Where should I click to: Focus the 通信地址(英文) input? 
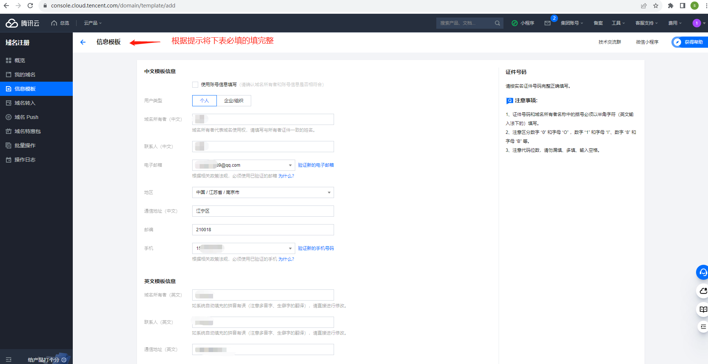tap(263, 349)
